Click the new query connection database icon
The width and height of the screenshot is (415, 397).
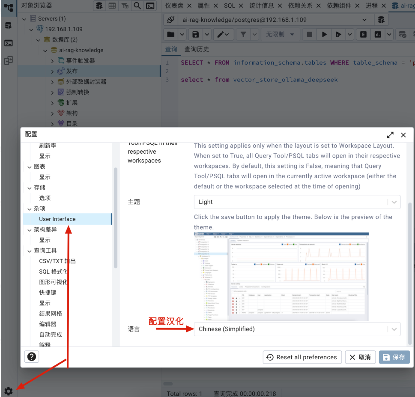click(381, 20)
